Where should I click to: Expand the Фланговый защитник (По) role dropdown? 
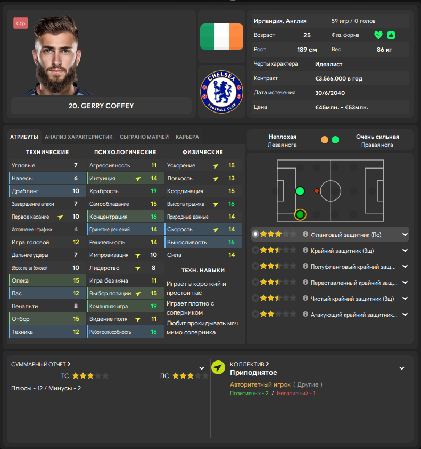[x=405, y=234]
